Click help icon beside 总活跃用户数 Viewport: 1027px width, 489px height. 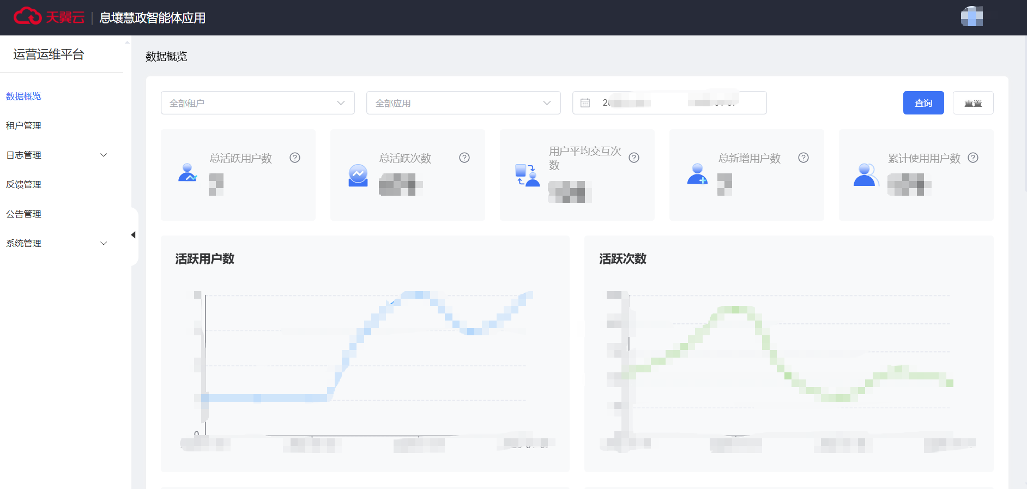click(x=295, y=158)
